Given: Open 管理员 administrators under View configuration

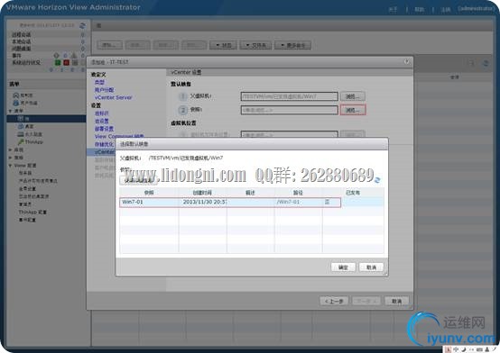Looking at the screenshot, I should pos(25,204).
